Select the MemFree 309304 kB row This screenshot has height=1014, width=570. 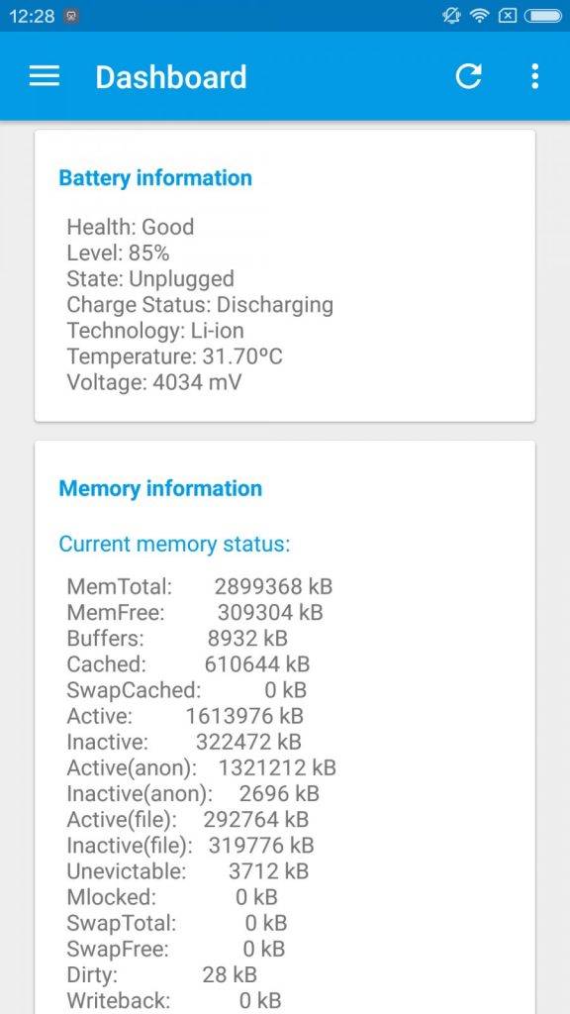pos(195,612)
